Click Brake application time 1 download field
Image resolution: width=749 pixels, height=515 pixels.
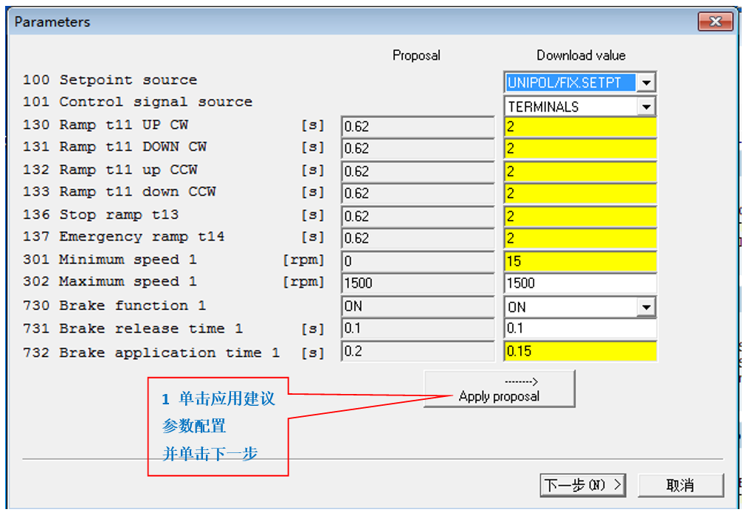click(x=580, y=351)
